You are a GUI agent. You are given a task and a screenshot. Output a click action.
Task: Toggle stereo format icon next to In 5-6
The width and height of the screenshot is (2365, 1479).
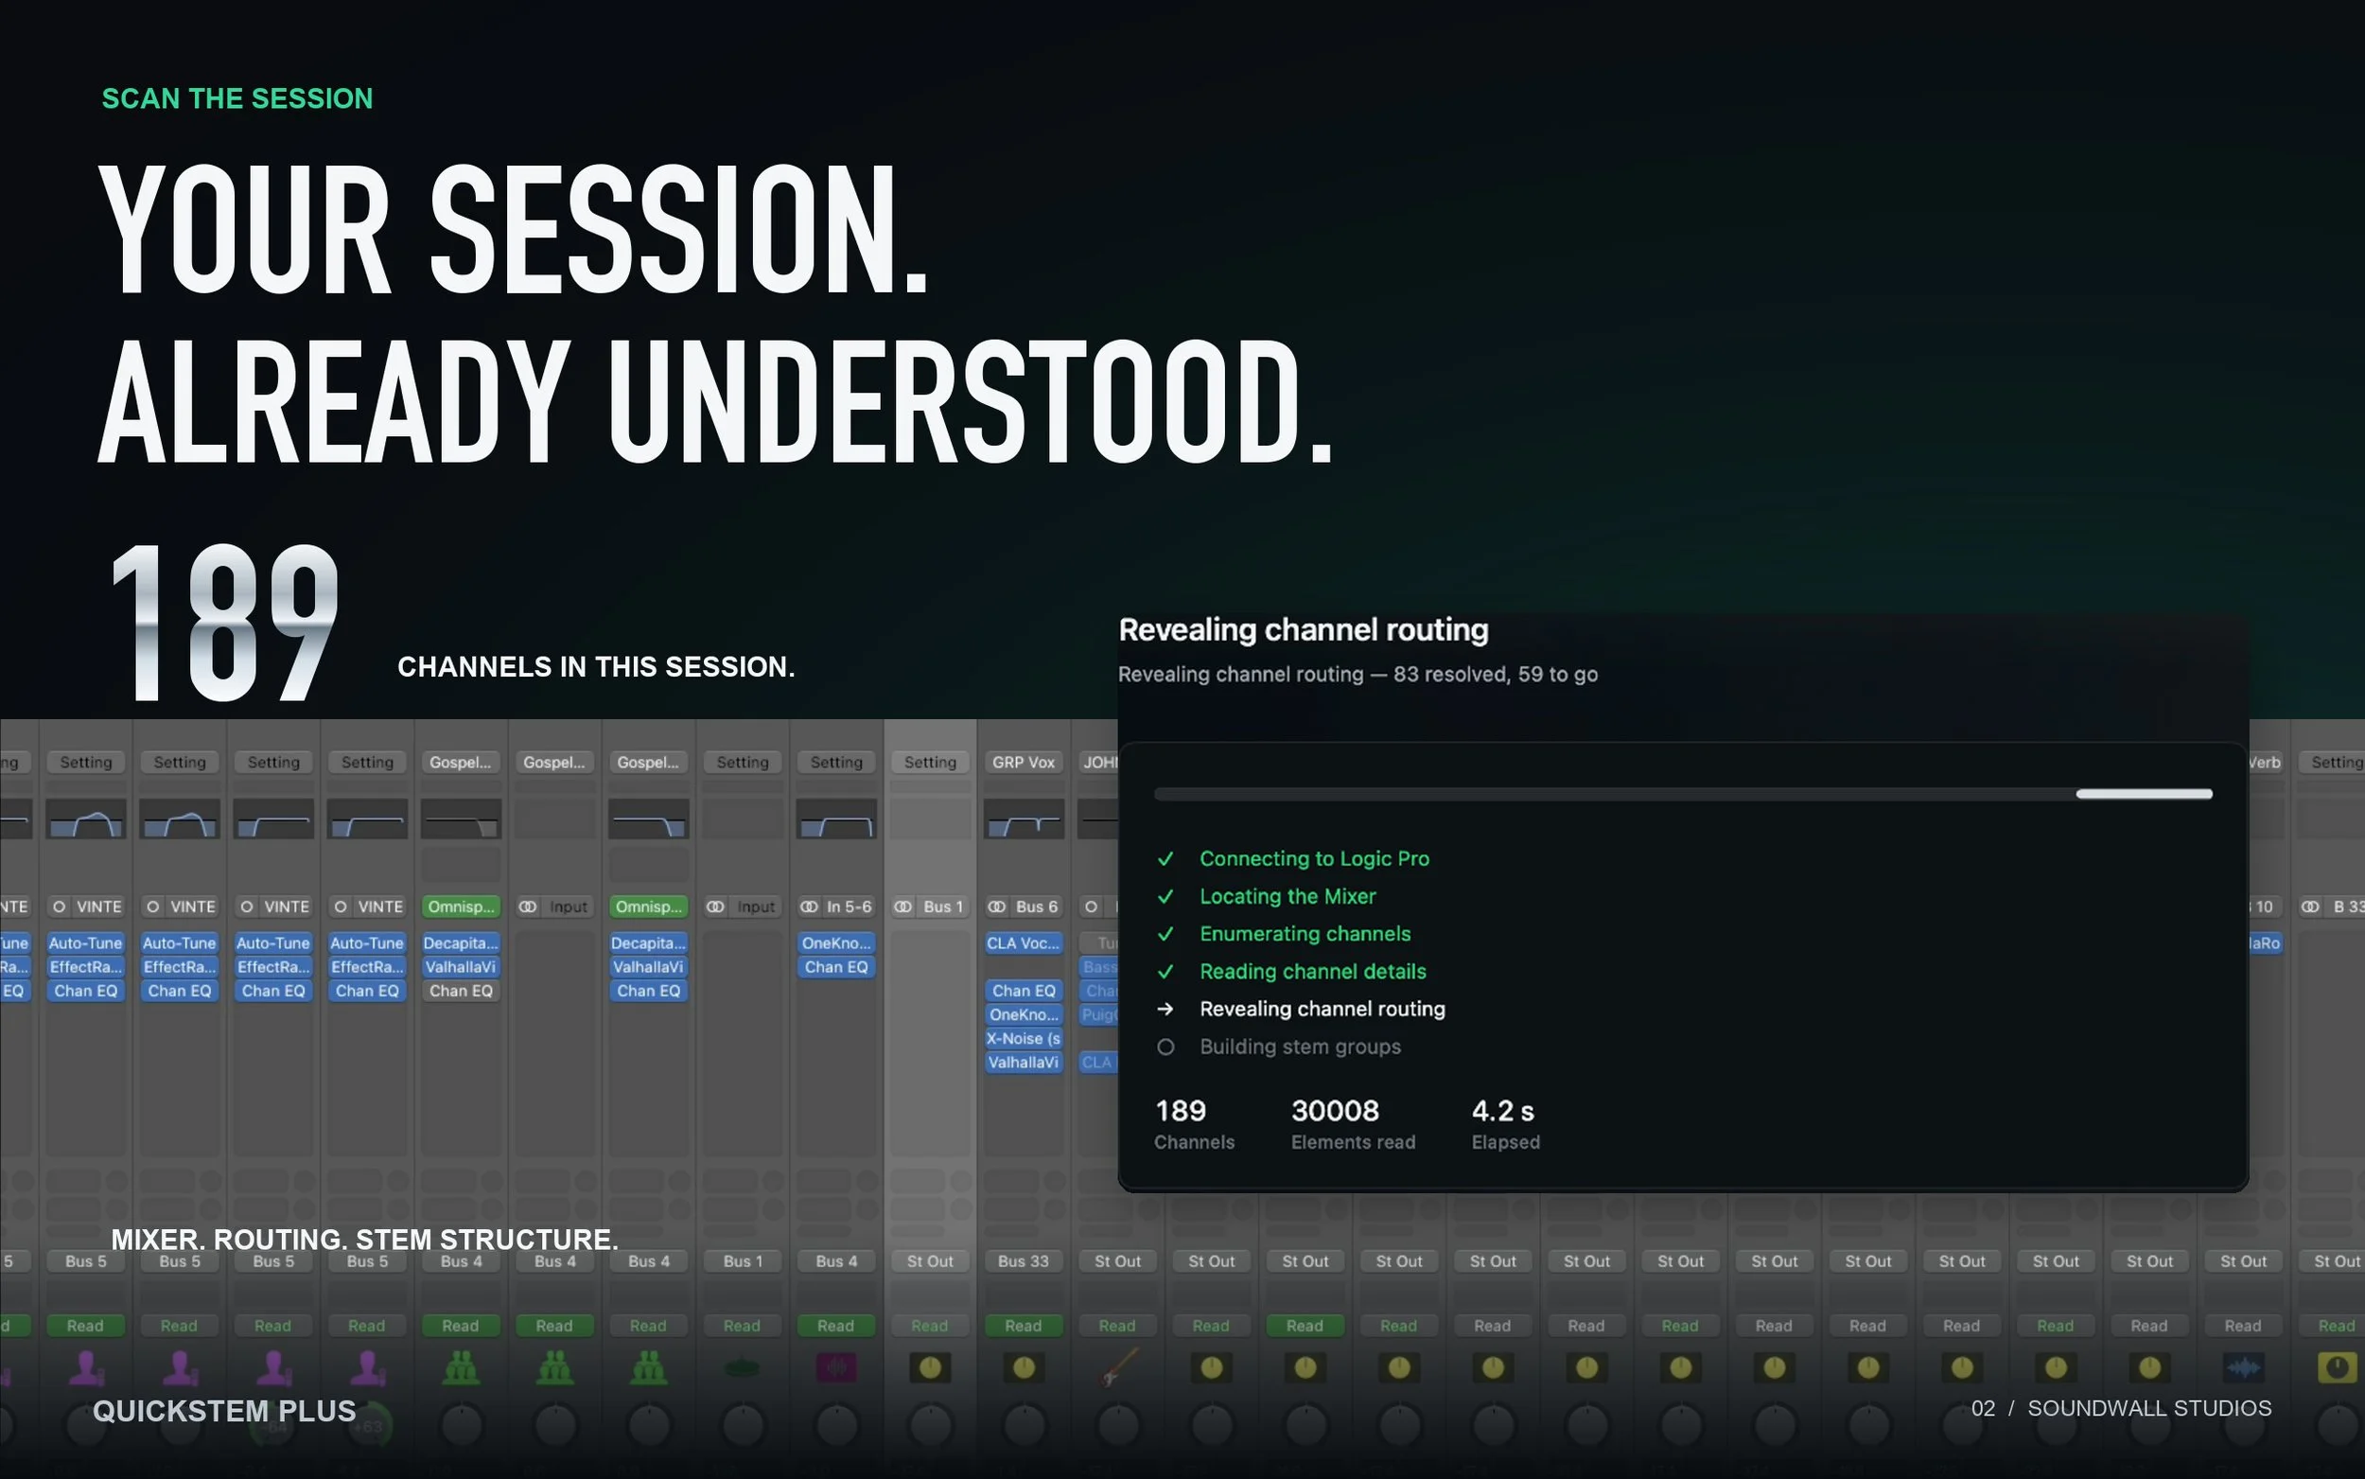click(x=809, y=907)
